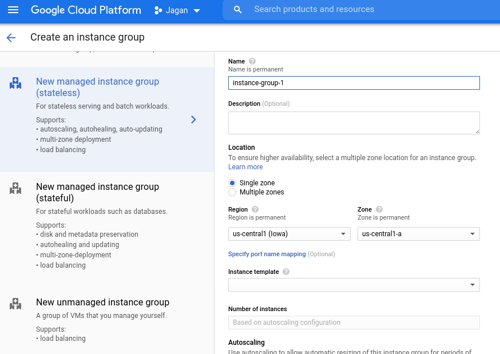Open the hamburger navigation menu
500x354 pixels.
[13, 10]
